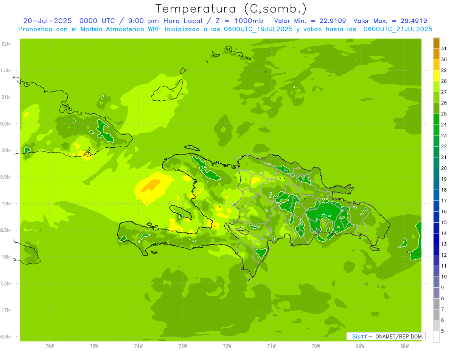454x351 pixels.
Task: Click the "22N" latitude label
Action: (x=6, y=44)
